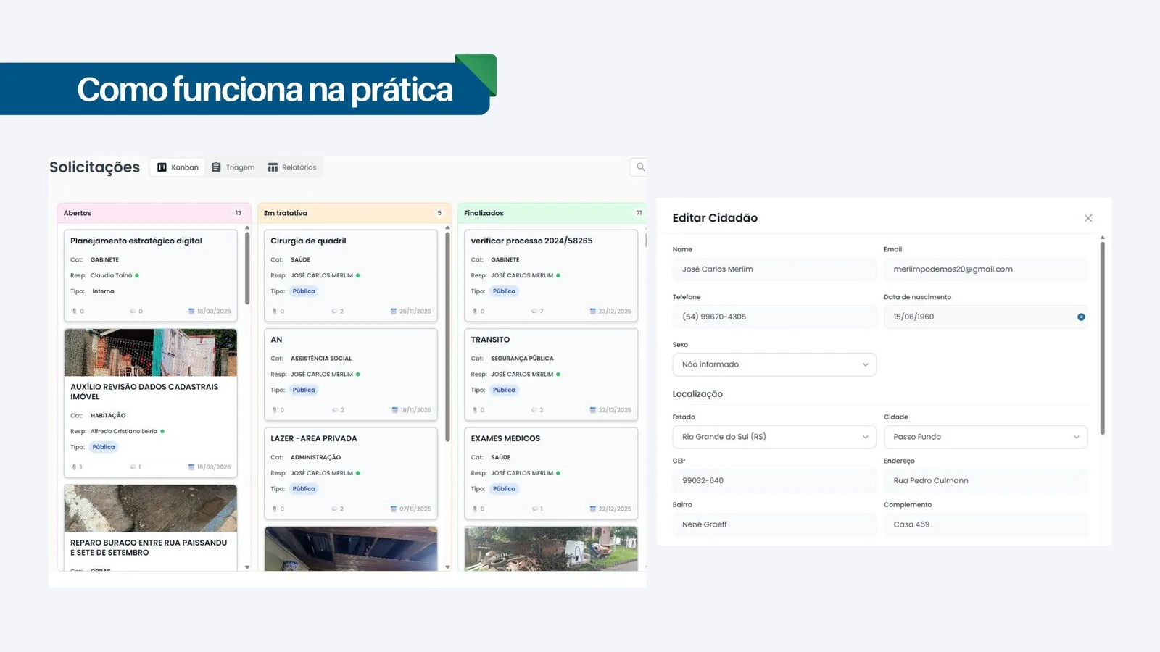Viewport: 1160px width, 652px height.
Task: Open the EXAMES MEDICOS card title
Action: [505, 439]
